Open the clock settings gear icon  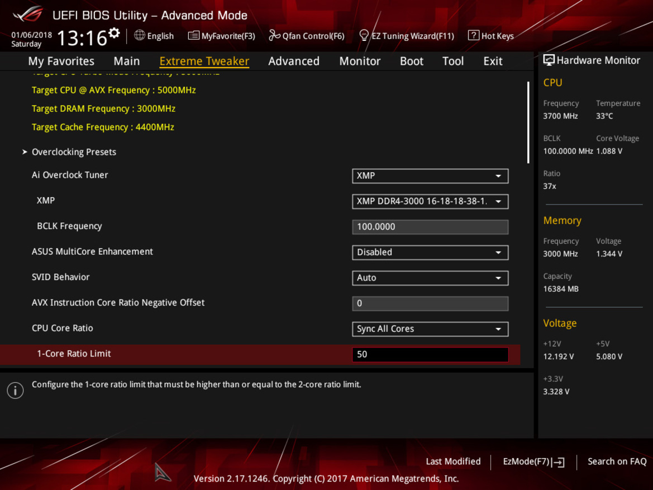(x=114, y=33)
